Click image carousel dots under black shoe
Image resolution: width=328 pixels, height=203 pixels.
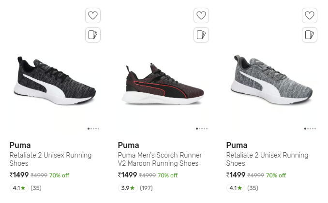pyautogui.click(x=94, y=129)
